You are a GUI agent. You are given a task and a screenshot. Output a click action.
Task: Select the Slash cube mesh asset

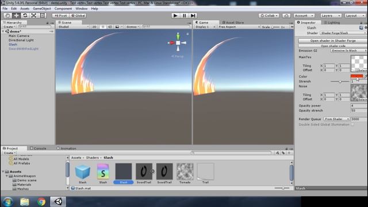(83, 174)
